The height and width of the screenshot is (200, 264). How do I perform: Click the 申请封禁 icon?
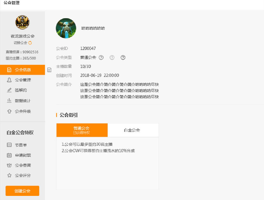pos(9,155)
